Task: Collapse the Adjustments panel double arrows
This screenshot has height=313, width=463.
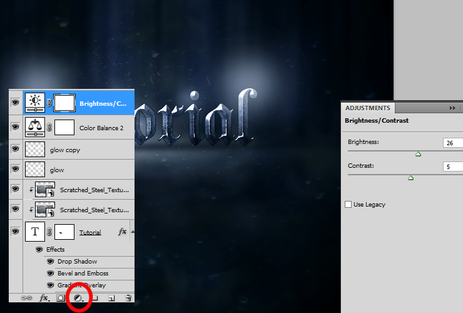Action: (x=452, y=108)
